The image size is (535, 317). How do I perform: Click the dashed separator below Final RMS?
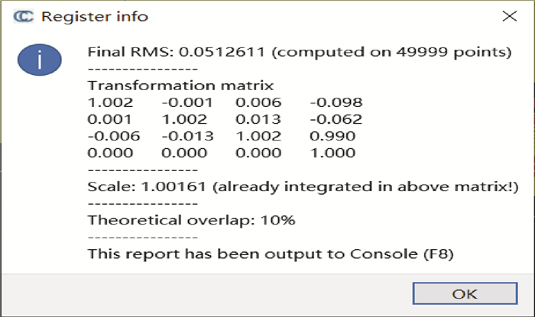pos(143,70)
